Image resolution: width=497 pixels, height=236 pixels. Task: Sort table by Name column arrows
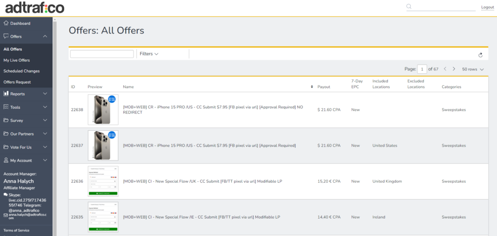tap(312, 87)
